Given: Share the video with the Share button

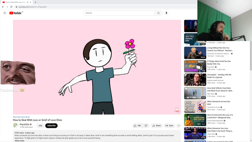Looking at the screenshot, I should 157,125.
